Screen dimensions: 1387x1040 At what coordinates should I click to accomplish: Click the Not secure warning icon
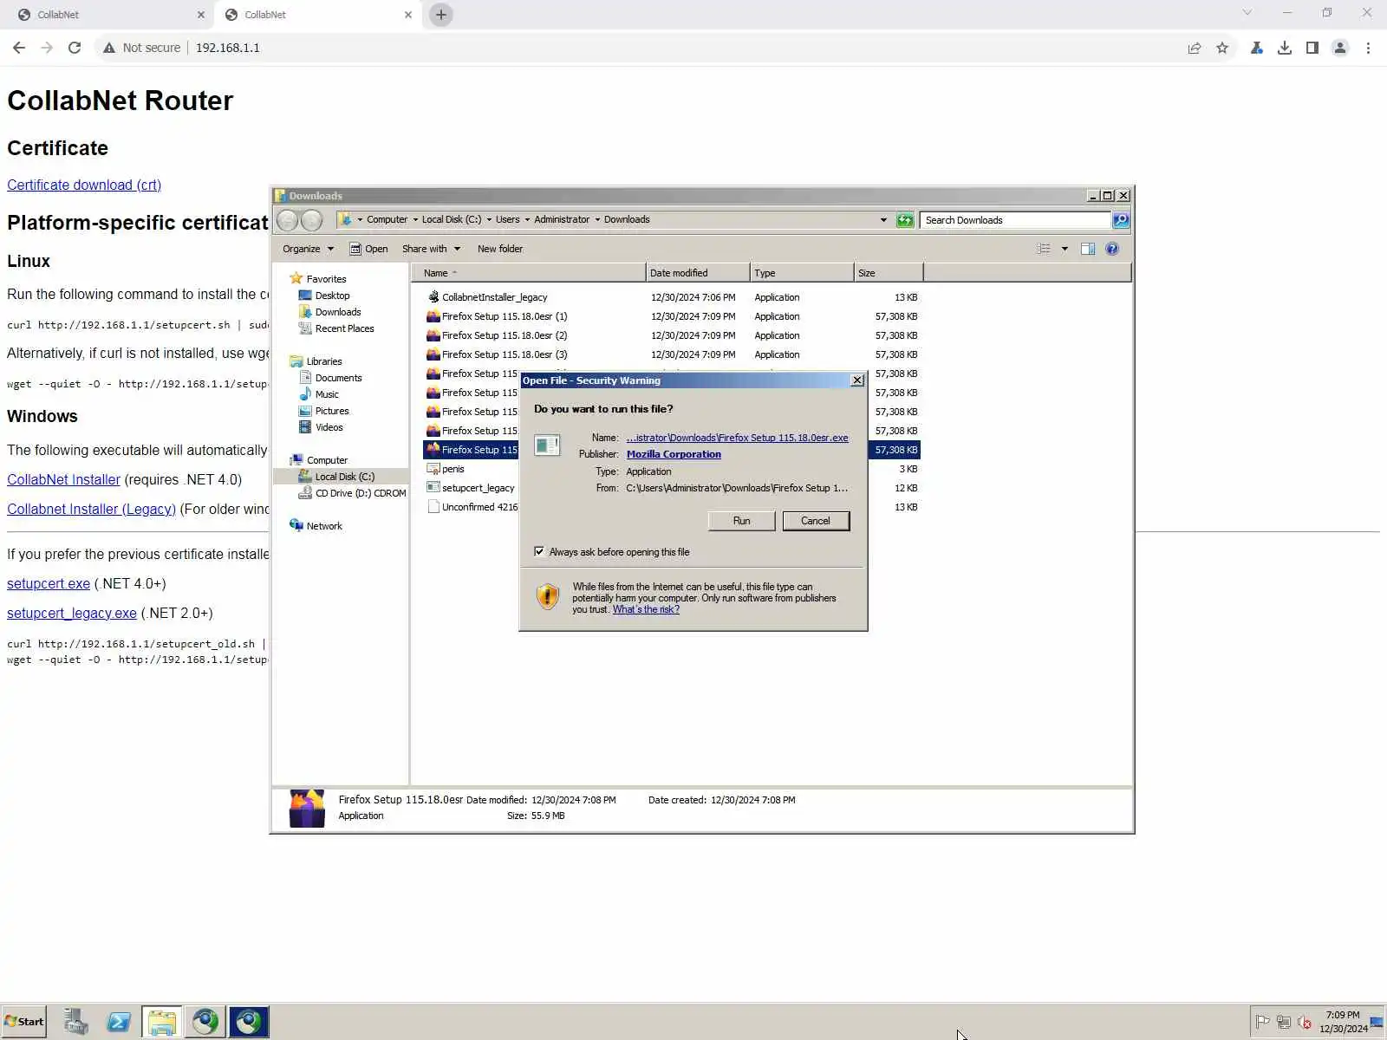tap(109, 48)
